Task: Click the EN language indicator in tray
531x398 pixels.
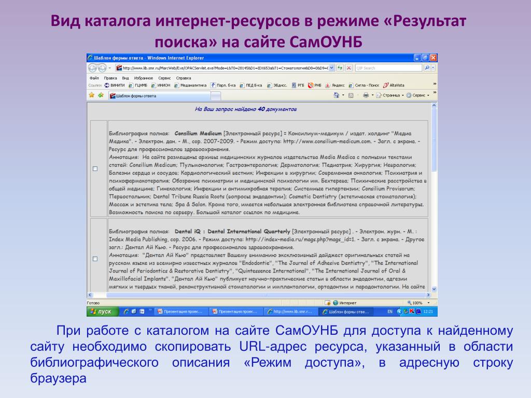Action: pyautogui.click(x=390, y=311)
